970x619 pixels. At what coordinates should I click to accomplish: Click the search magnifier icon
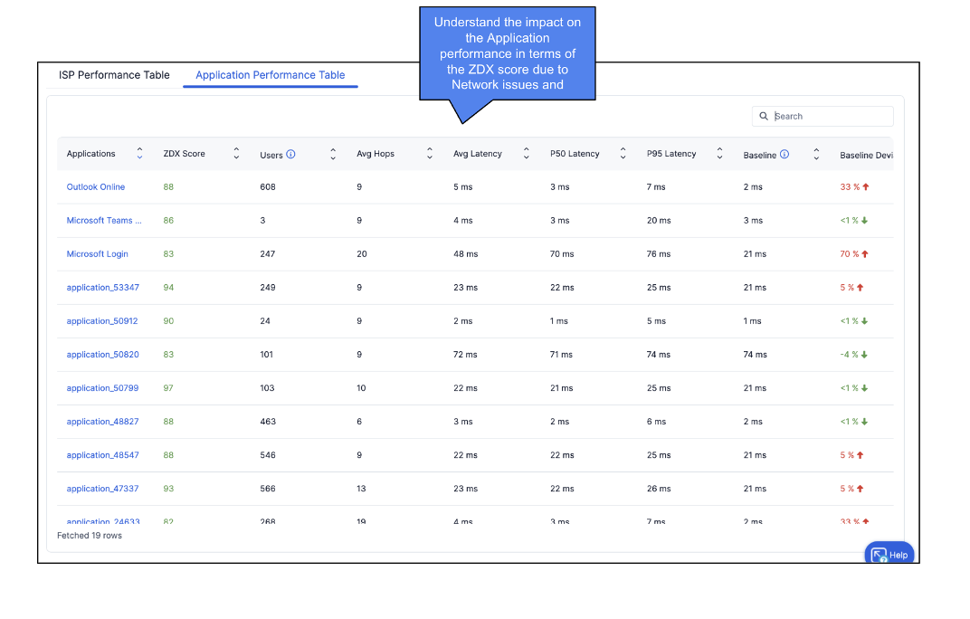tap(765, 117)
